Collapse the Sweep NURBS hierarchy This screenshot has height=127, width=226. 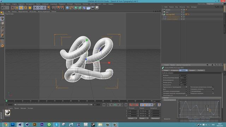162,14
